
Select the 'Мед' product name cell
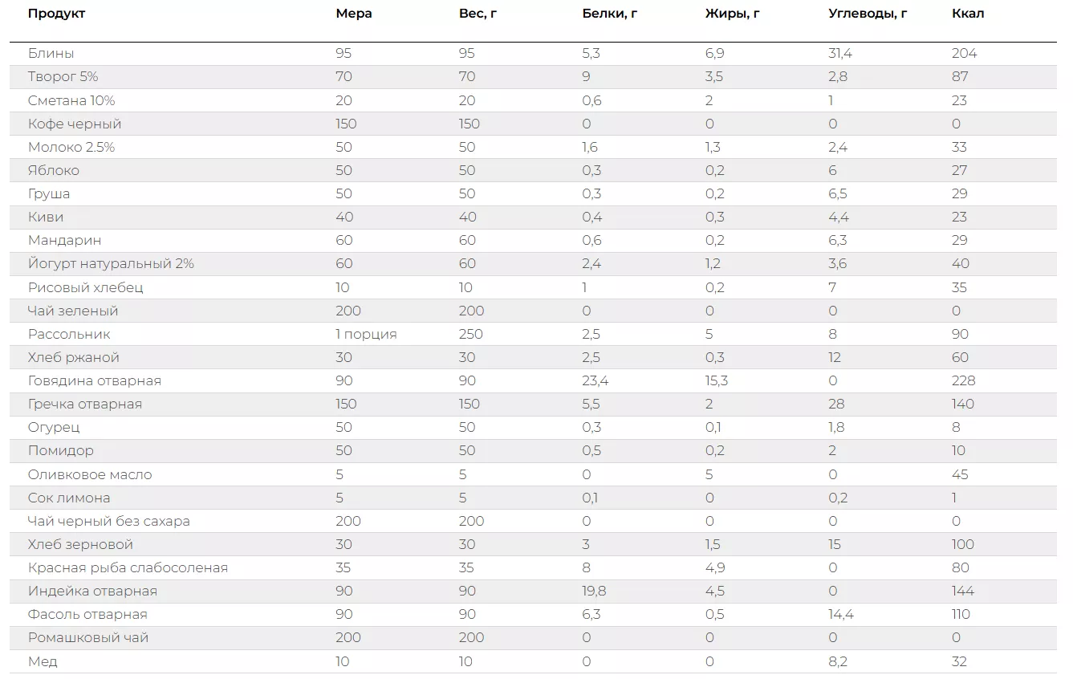[x=43, y=661]
